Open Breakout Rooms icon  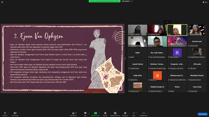point(115,113)
